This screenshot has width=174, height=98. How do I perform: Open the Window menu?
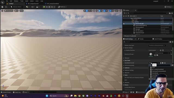(x=16, y=1)
